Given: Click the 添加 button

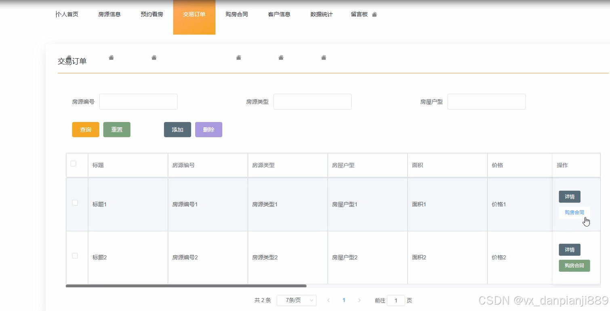Looking at the screenshot, I should click(177, 130).
